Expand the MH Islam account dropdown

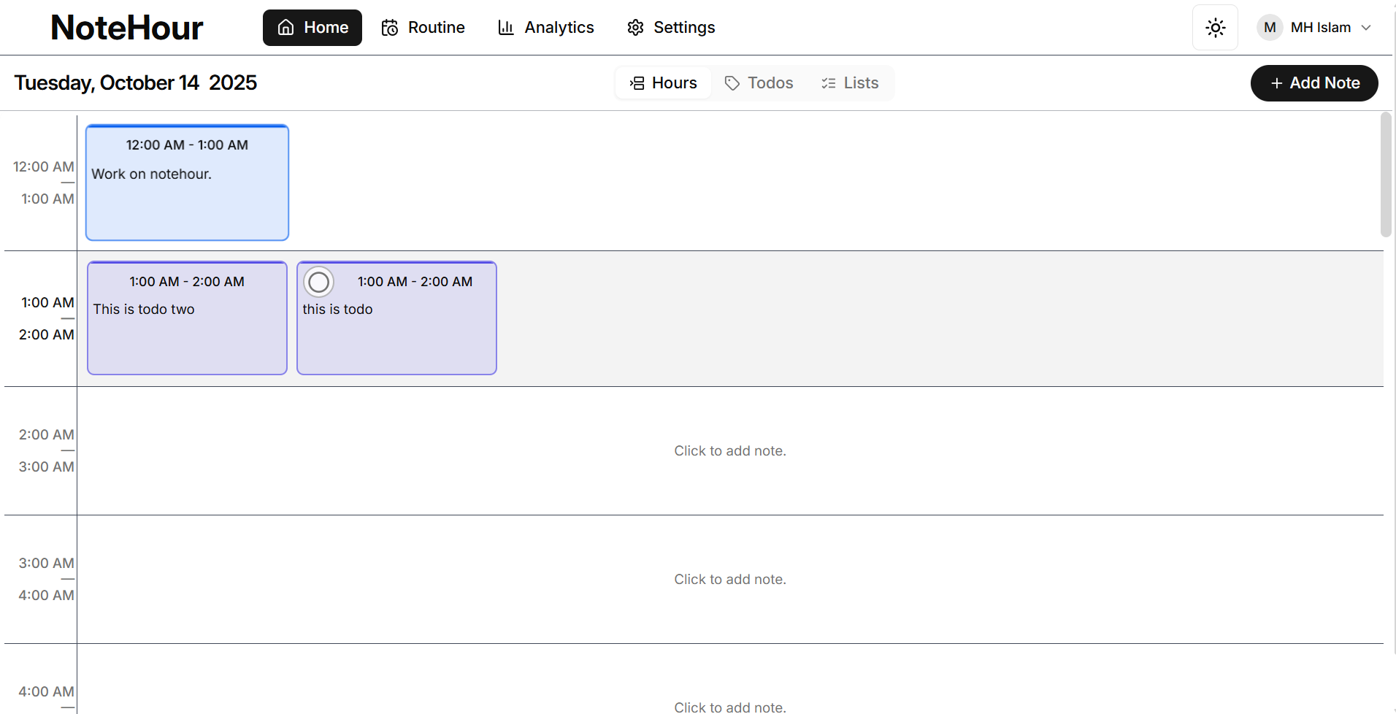[1314, 28]
